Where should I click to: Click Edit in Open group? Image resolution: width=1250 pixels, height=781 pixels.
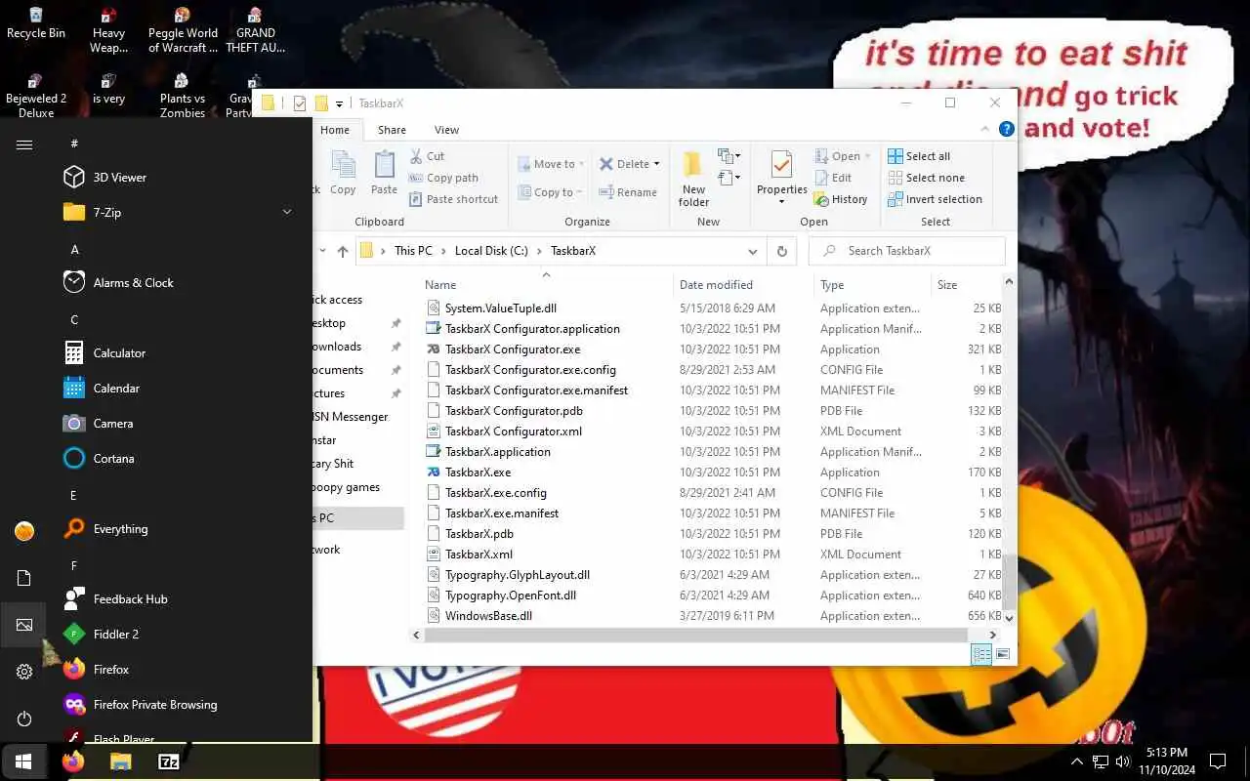pos(833,178)
